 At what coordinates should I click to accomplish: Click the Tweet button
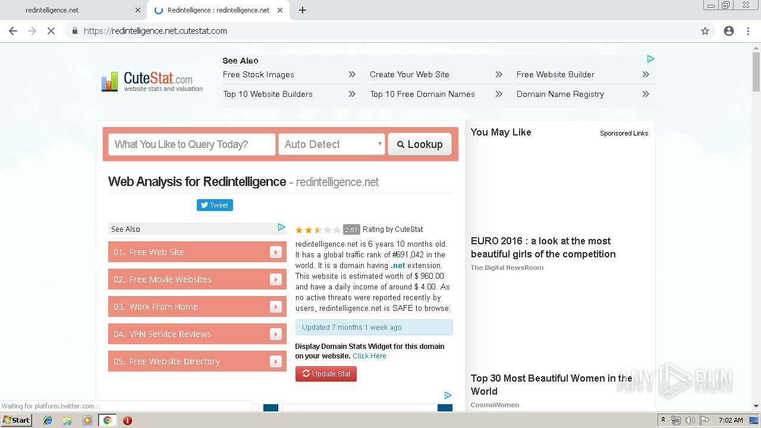(215, 205)
